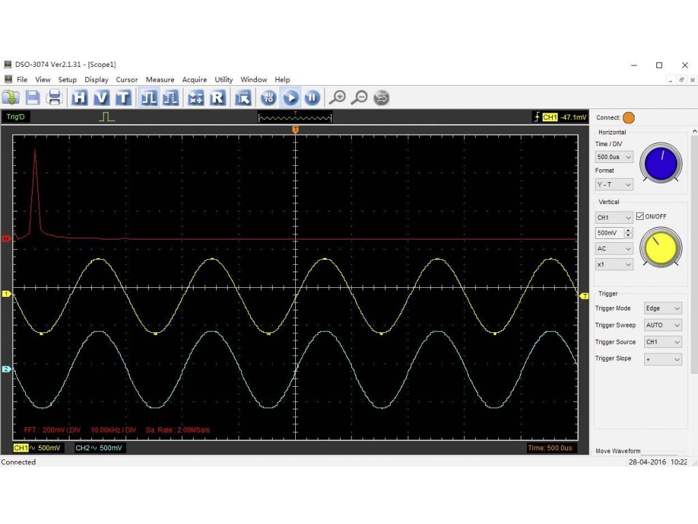Click the zoom in magnifier icon
Screen dimensions: 698x524
pos(337,98)
